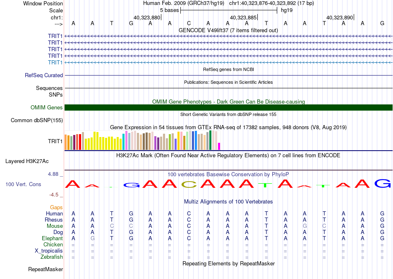The width and height of the screenshot is (393, 279).
Task: Click the 5 bases scale label
Action: tap(170, 10)
